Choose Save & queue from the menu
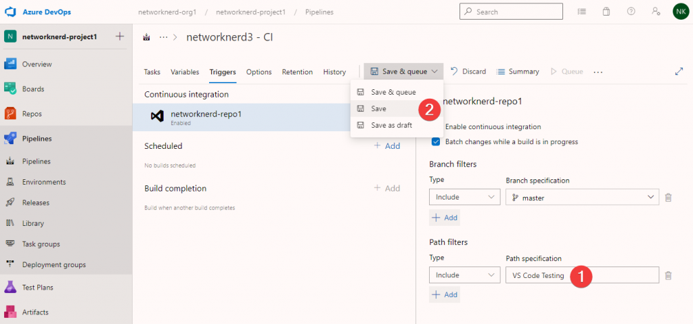The image size is (693, 324). (x=397, y=93)
